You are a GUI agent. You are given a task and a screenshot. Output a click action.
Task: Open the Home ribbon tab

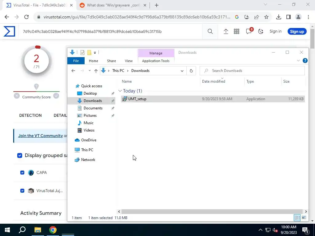[x=94, y=61]
